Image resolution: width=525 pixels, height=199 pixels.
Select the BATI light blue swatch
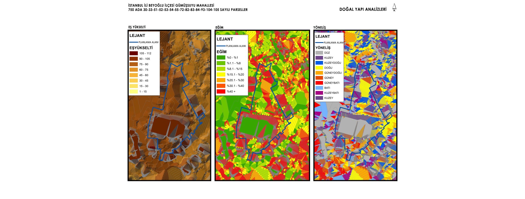(x=319, y=88)
